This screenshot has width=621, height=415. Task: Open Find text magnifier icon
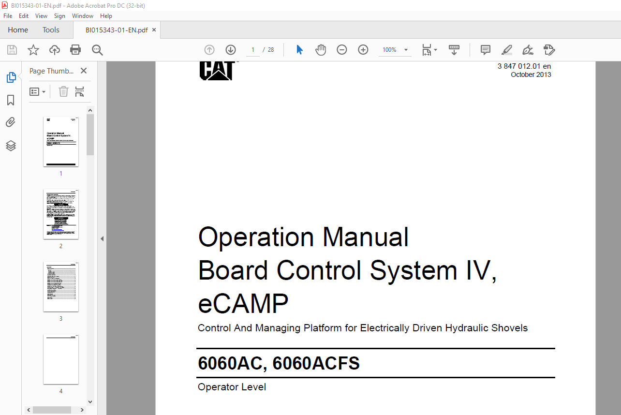pyautogui.click(x=97, y=50)
